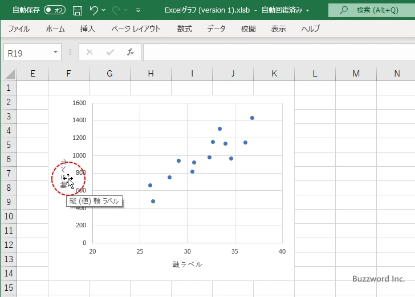
Task: Click the formula bar Enter checkmark icon
Action: click(110, 52)
